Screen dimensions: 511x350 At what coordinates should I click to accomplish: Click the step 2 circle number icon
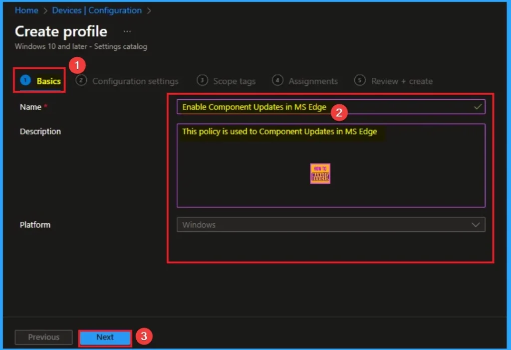tap(81, 80)
